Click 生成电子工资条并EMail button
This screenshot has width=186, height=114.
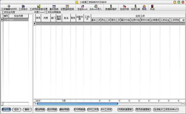(x=166, y=109)
